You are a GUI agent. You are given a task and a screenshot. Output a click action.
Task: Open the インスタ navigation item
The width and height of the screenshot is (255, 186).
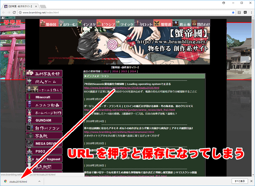pyautogui.click(x=87, y=23)
